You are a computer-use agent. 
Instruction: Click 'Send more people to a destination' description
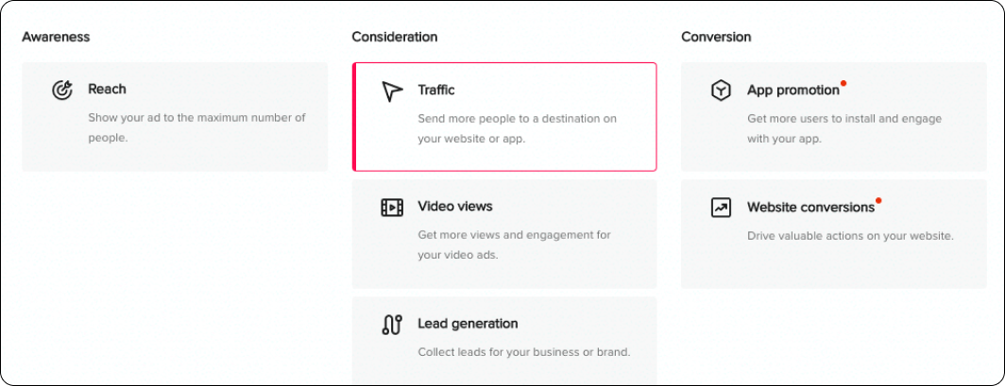pos(518,128)
